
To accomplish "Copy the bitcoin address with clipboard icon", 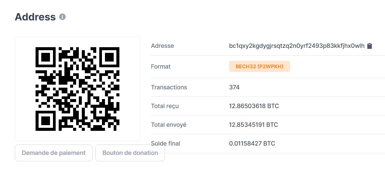I will pyautogui.click(x=370, y=46).
